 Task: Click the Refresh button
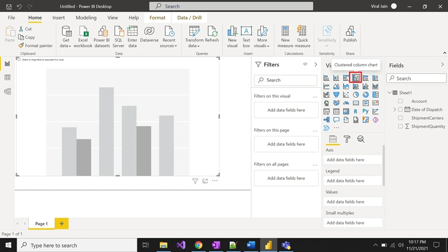click(212, 35)
